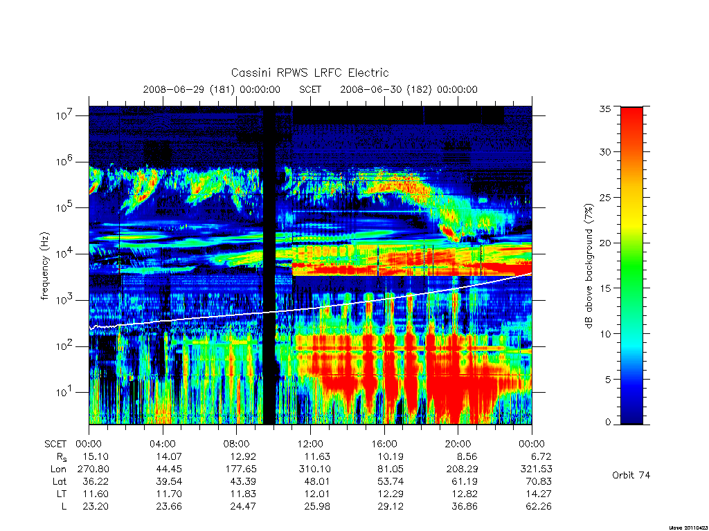Click the "08:00" time tick label

[x=237, y=445]
